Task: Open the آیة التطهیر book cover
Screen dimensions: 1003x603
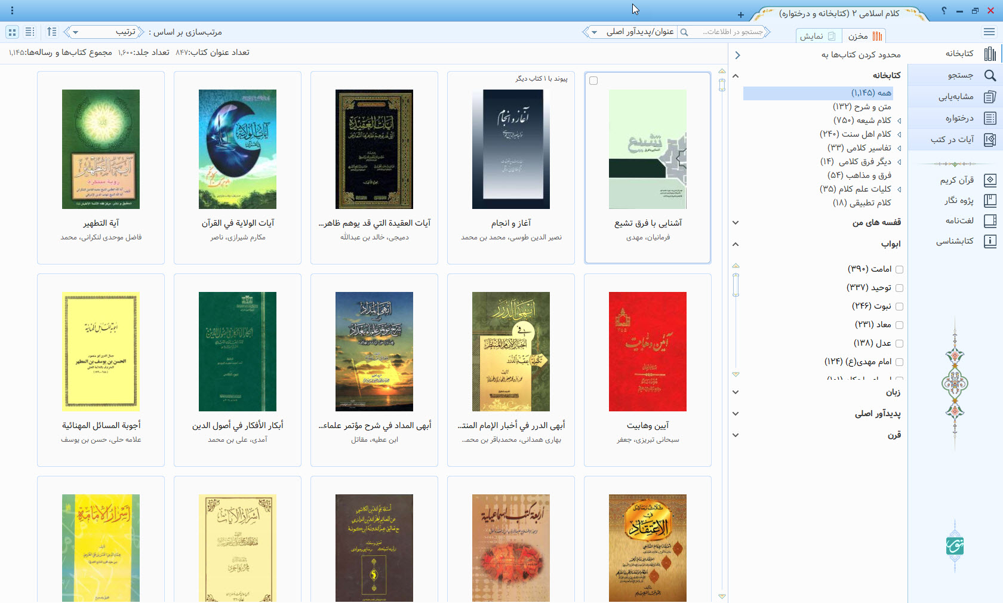Action: tap(101, 149)
